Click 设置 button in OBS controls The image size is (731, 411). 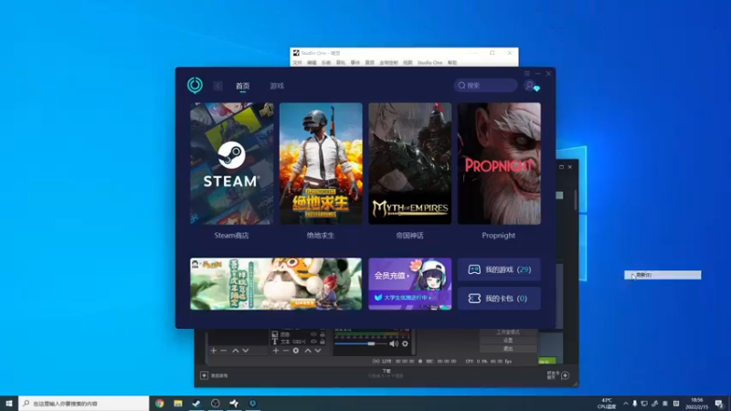[508, 340]
